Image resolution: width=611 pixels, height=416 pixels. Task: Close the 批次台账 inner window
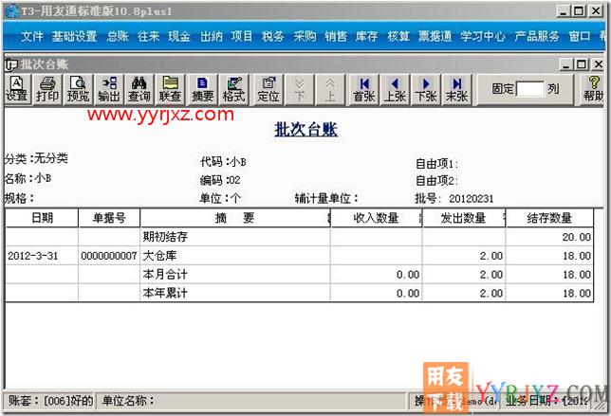[x=598, y=64]
